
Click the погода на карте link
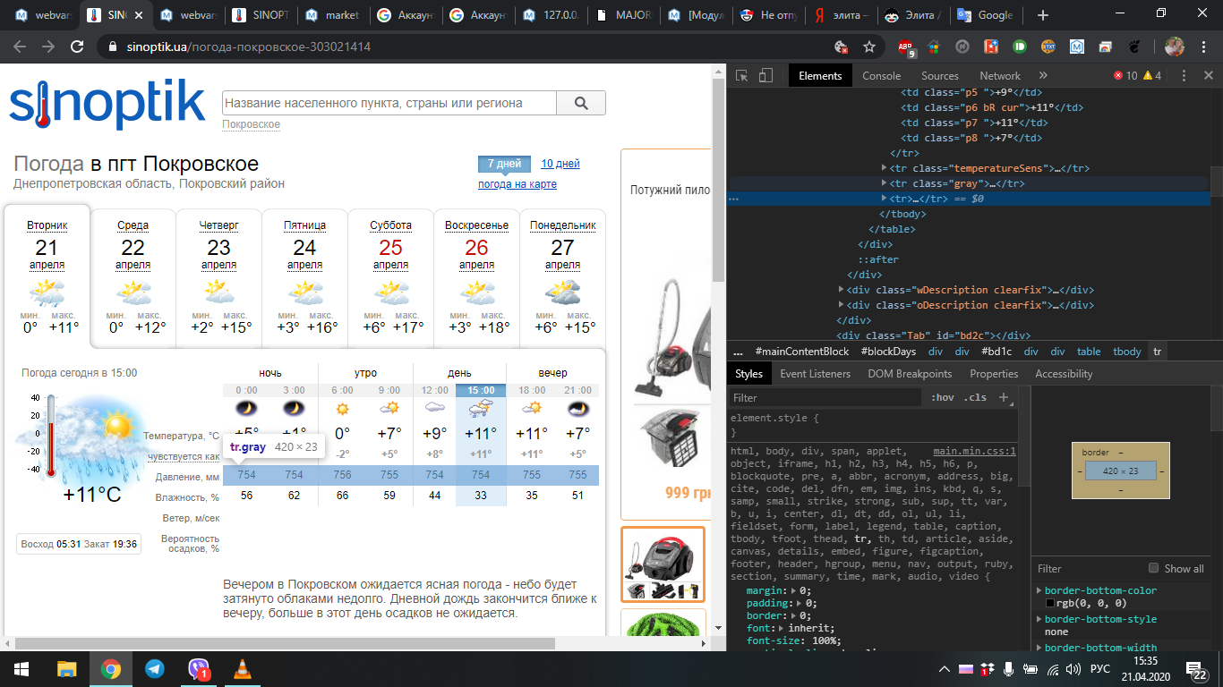click(517, 184)
